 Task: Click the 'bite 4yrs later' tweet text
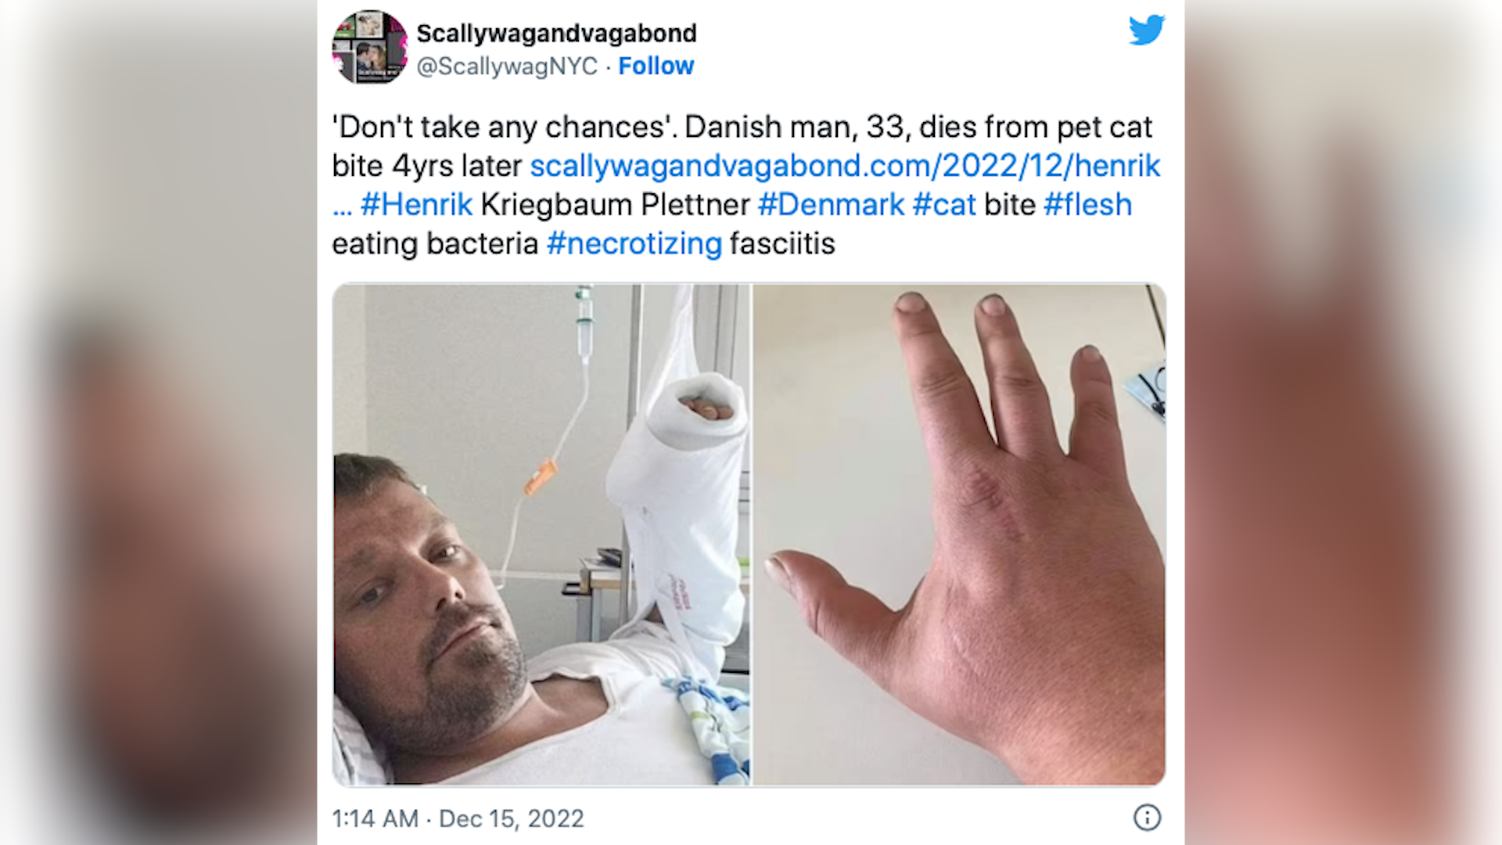[426, 166]
